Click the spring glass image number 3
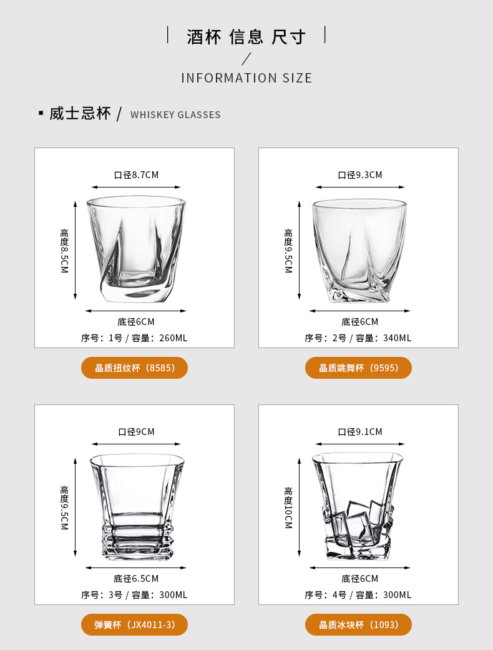Image resolution: width=493 pixels, height=650 pixels. (x=137, y=507)
